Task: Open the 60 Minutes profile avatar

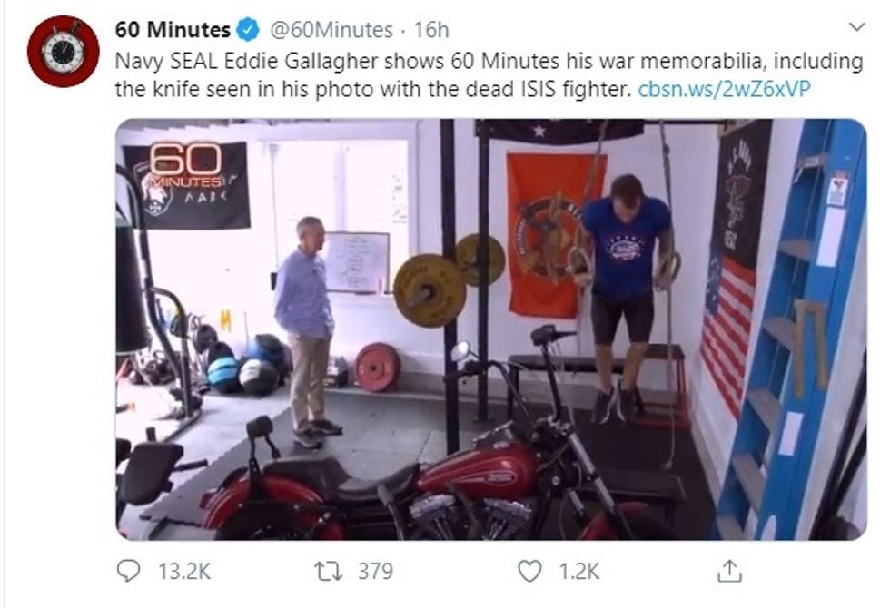Action: (x=64, y=52)
